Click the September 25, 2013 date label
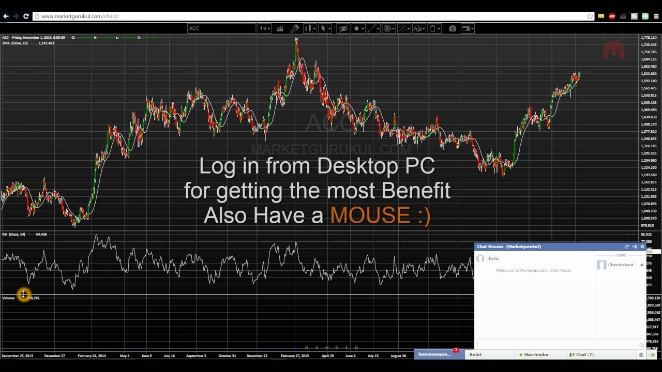 pyautogui.click(x=17, y=356)
